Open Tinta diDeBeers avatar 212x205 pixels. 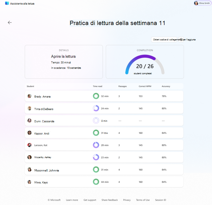click(30, 108)
